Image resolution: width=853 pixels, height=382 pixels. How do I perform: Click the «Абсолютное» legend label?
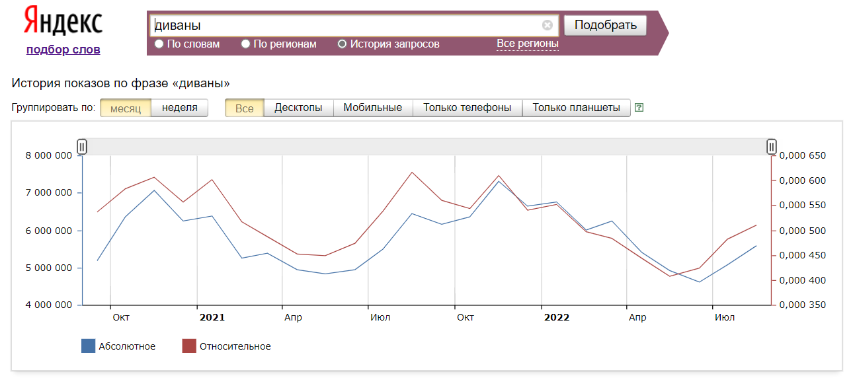point(127,346)
